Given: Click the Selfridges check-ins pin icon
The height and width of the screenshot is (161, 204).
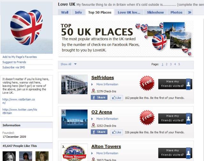Looking at the screenshot, I should pyautogui.click(x=93, y=91).
